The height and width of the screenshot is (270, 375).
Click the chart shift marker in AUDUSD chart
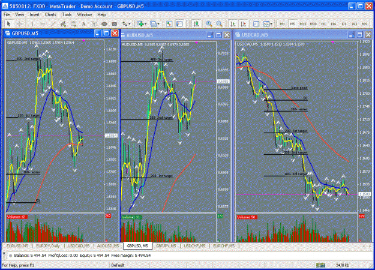click(x=196, y=43)
